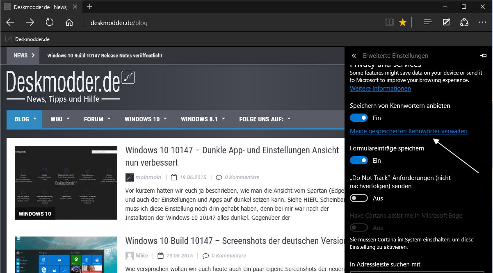This screenshot has width=493, height=273.
Task: Open the share icon in the toolbar
Action: click(464, 22)
